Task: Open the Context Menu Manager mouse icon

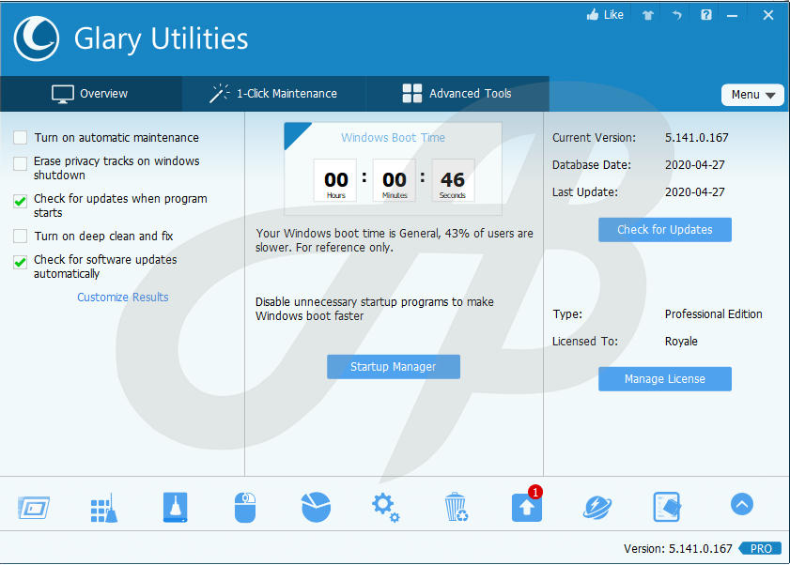Action: click(245, 507)
